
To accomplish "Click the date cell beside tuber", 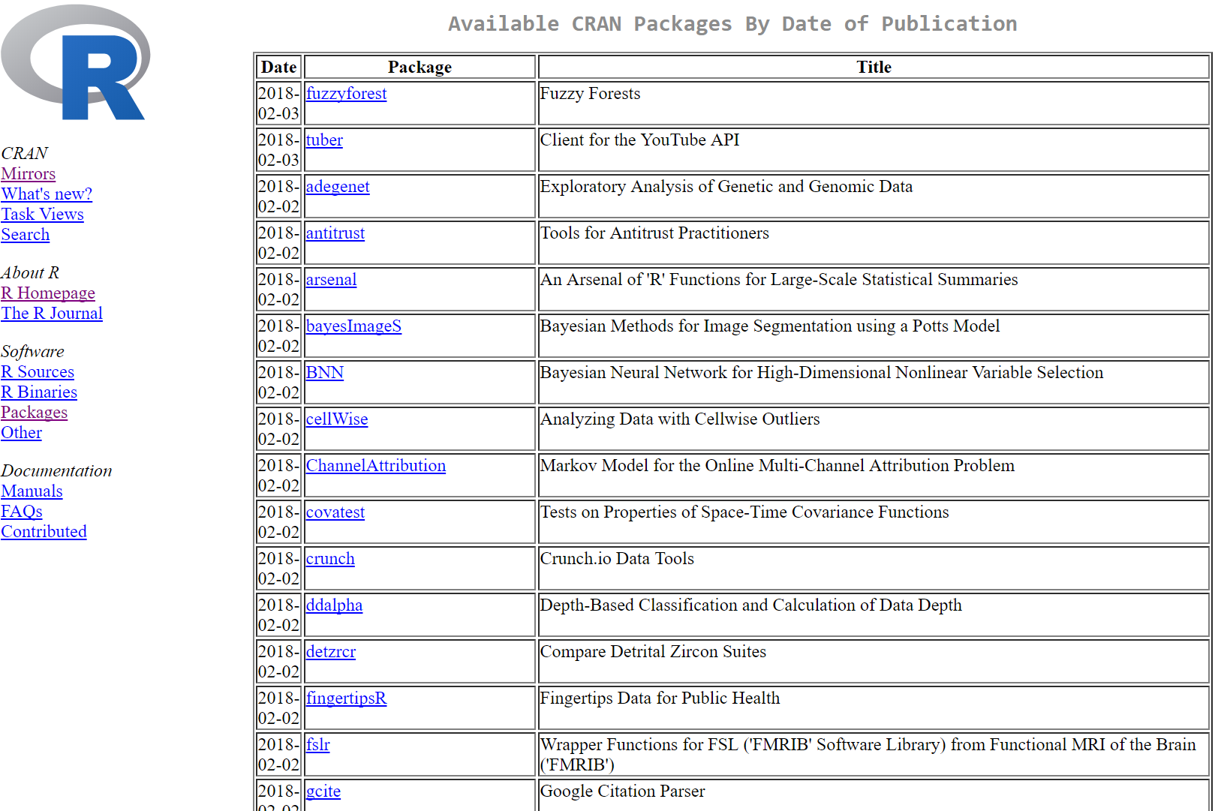I will 278,150.
